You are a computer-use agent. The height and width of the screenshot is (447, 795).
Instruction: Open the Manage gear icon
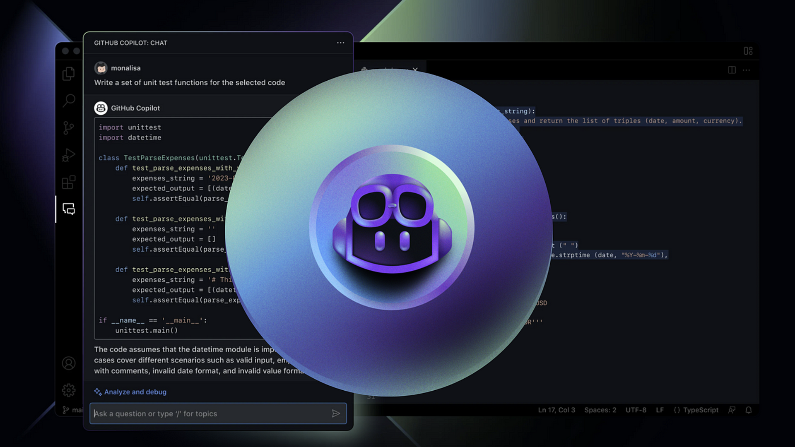69,390
